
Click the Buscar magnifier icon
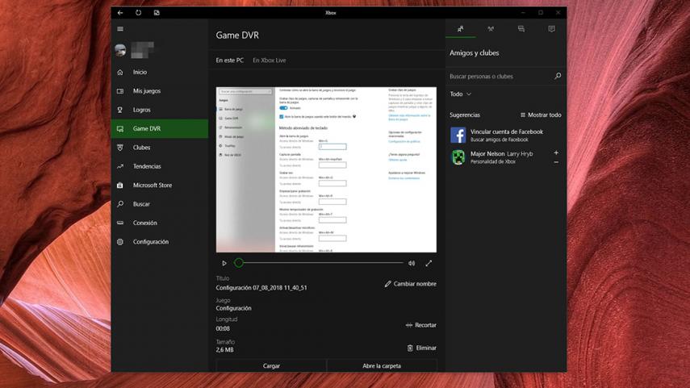pos(120,204)
